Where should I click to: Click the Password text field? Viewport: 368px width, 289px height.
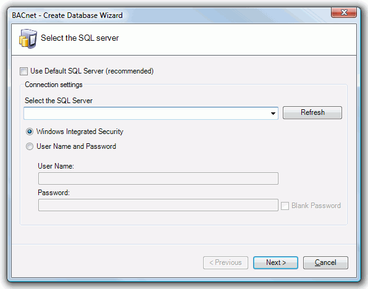click(158, 205)
